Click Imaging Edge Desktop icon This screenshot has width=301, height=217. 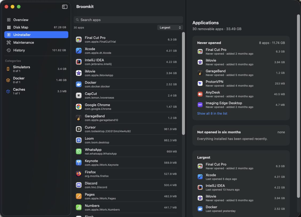200,105
